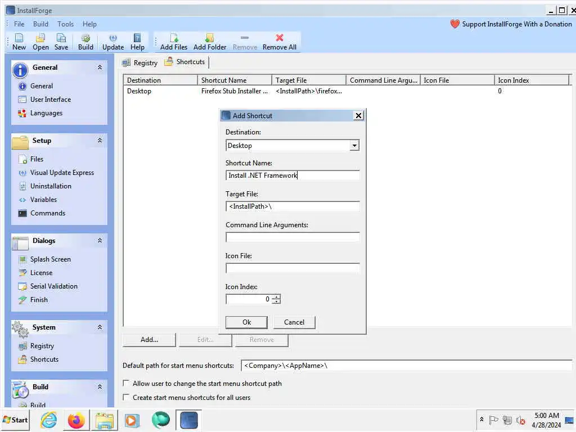Enable create start menu shortcuts for all users
This screenshot has height=432, width=576.
point(126,398)
